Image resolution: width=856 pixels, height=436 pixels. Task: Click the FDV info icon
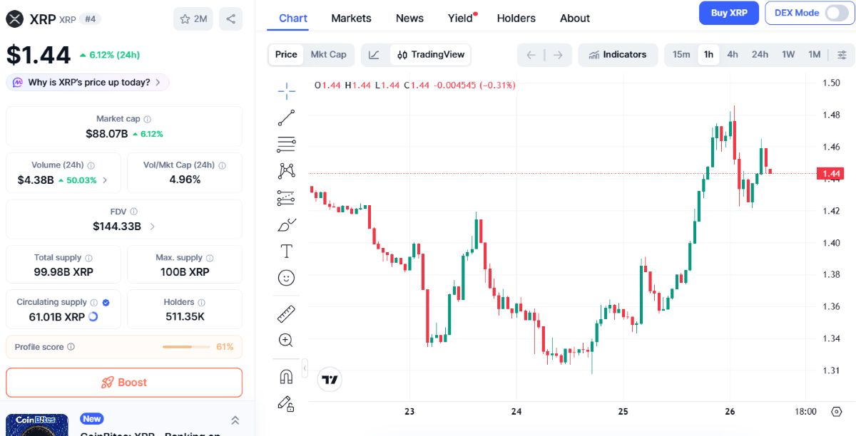click(x=134, y=212)
